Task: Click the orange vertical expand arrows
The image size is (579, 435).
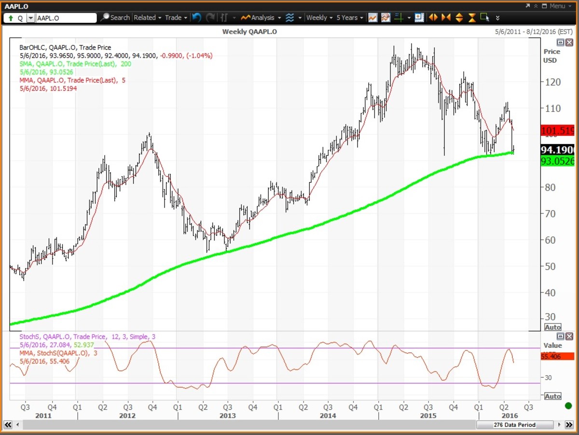Action: point(459,17)
